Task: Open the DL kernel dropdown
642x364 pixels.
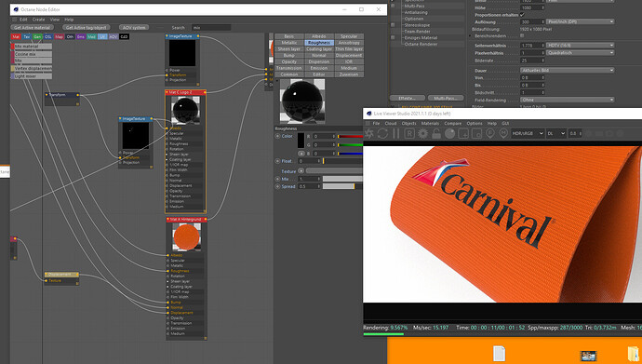Action: 556,133
